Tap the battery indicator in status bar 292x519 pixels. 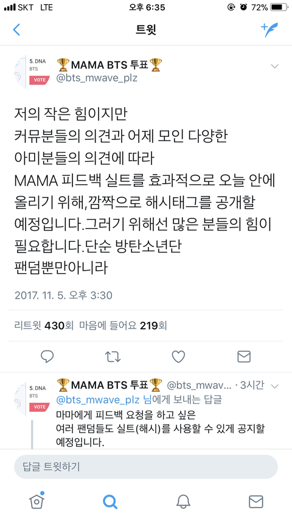tap(280, 7)
